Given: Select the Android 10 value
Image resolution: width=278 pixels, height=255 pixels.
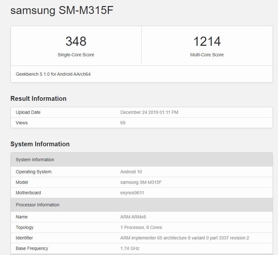Looking at the screenshot, I should click(131, 172).
